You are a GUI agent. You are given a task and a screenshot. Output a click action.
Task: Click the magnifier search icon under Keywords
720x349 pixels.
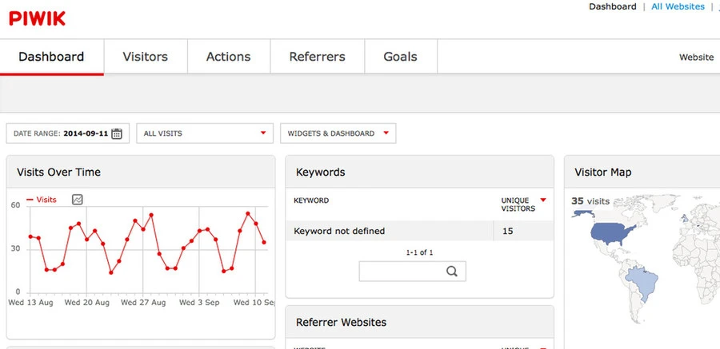point(452,272)
